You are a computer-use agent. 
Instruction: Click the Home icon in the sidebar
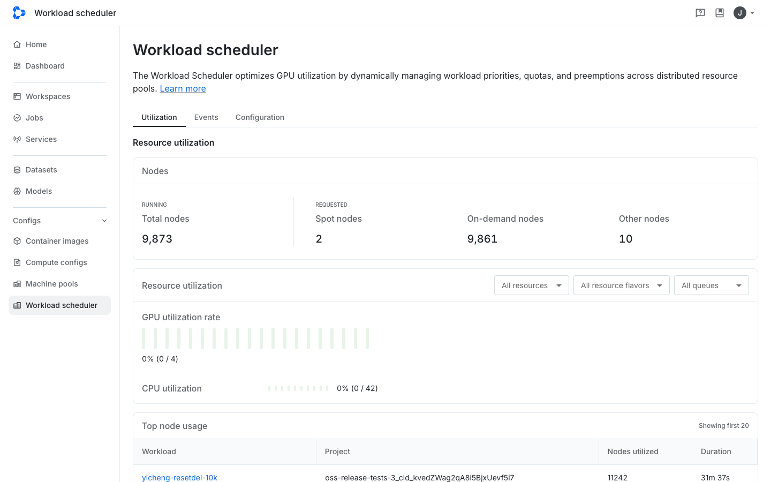click(x=17, y=44)
